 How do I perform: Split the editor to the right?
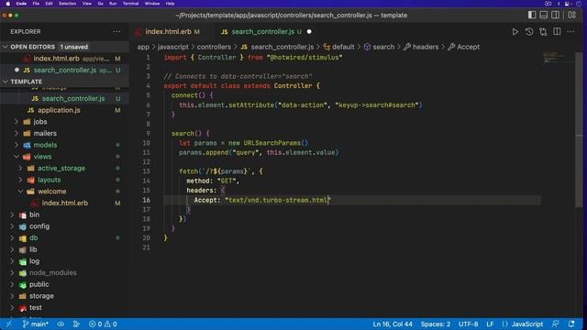pyautogui.click(x=557, y=32)
